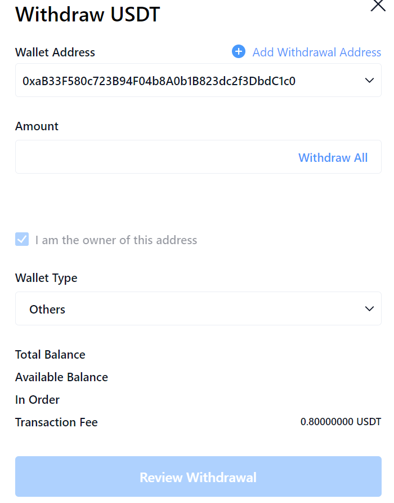Click the Wallet Address field label
394x503 pixels.
click(55, 52)
